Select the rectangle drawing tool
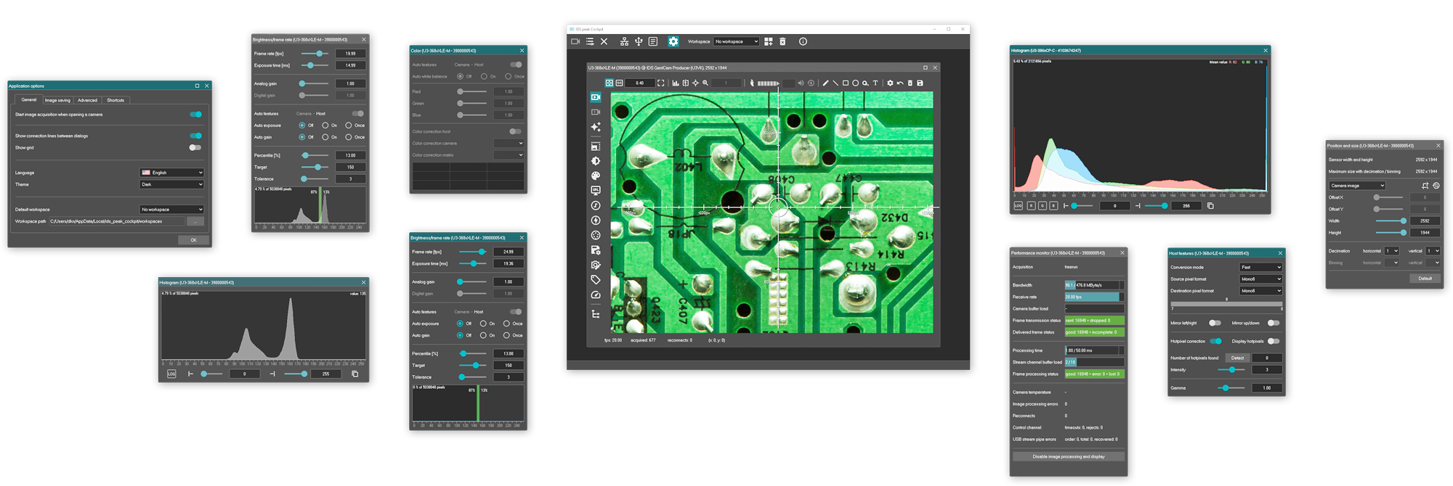1453x486 pixels. pos(846,83)
